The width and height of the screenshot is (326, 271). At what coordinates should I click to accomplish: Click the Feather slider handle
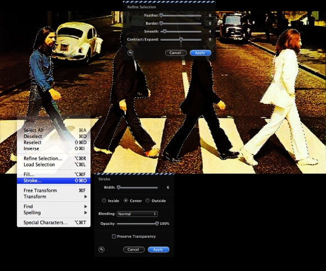(x=161, y=15)
